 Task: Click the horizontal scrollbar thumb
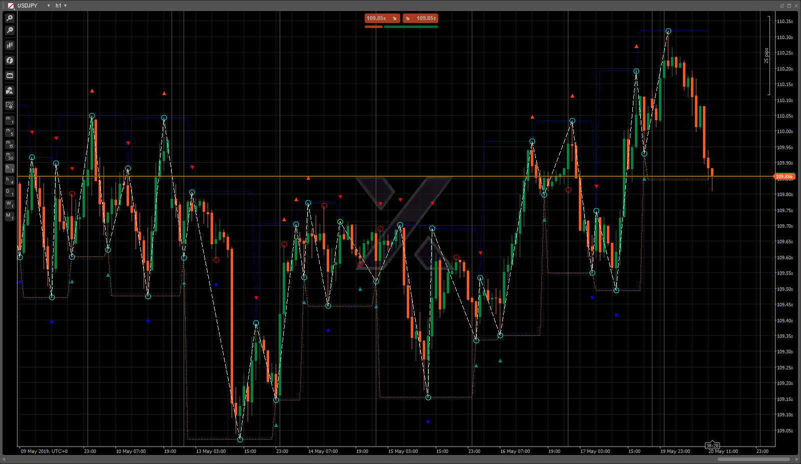(753, 459)
